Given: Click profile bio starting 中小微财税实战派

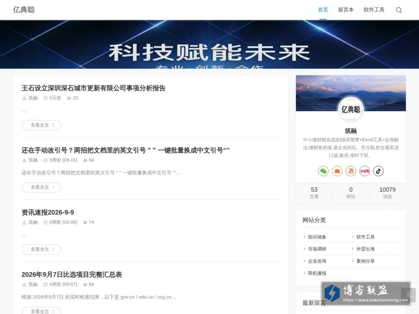Looking at the screenshot, I should (351, 148).
